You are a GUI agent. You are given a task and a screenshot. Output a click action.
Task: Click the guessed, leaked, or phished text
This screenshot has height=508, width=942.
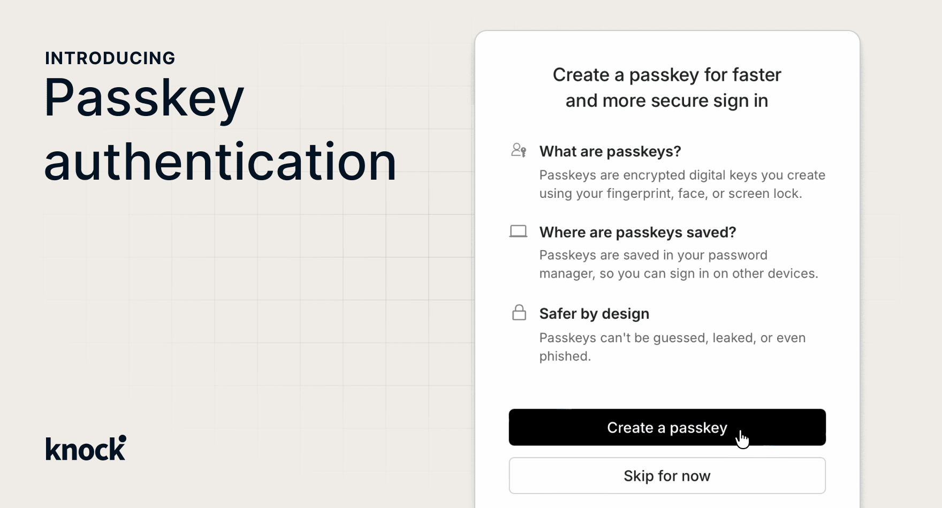672,347
